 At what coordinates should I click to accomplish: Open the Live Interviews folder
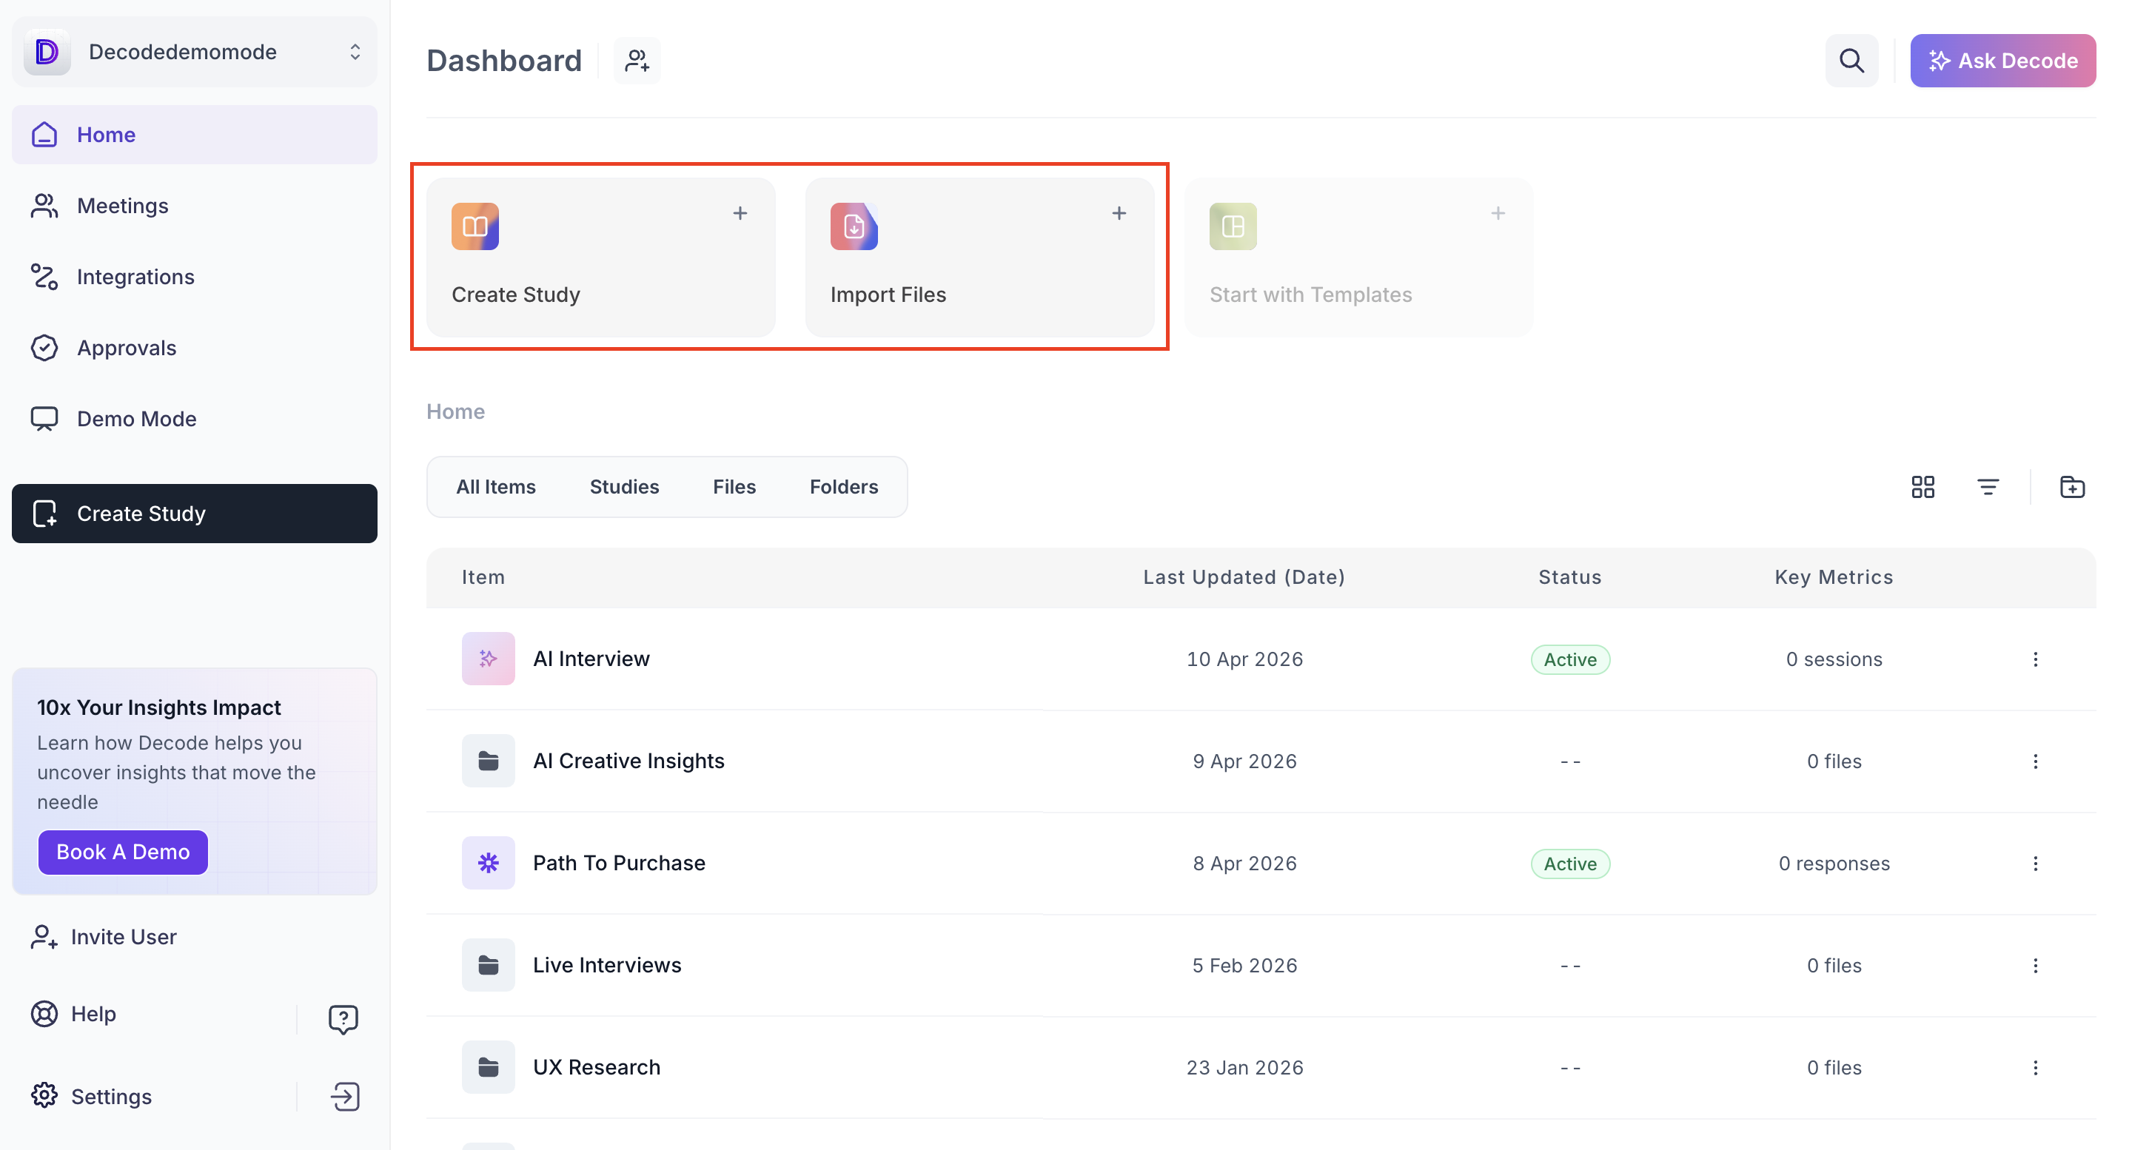(x=607, y=965)
